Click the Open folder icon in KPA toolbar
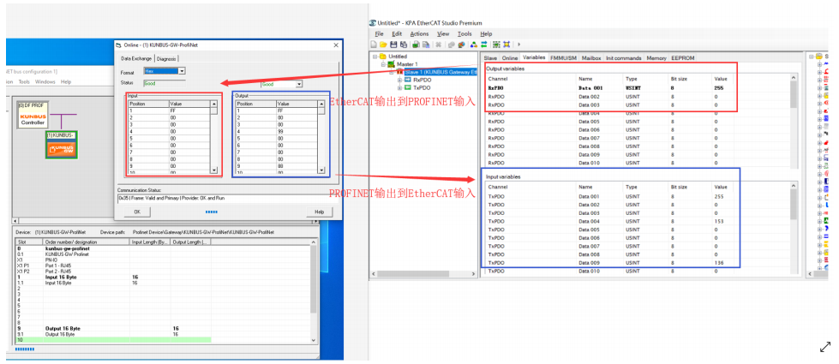 (383, 45)
